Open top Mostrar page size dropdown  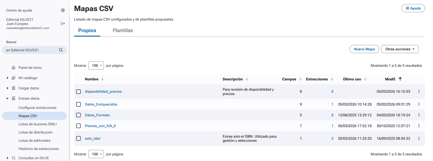(96, 65)
